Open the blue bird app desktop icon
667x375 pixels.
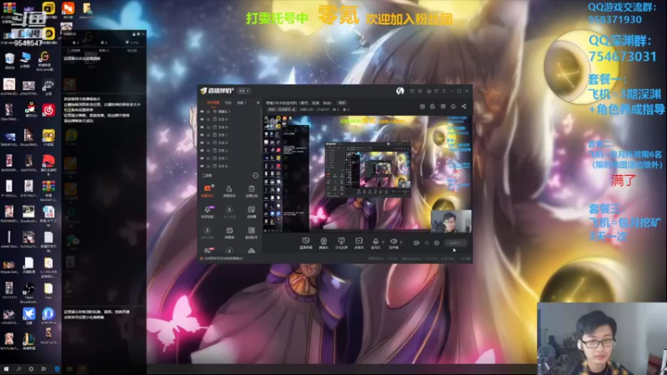point(29,315)
